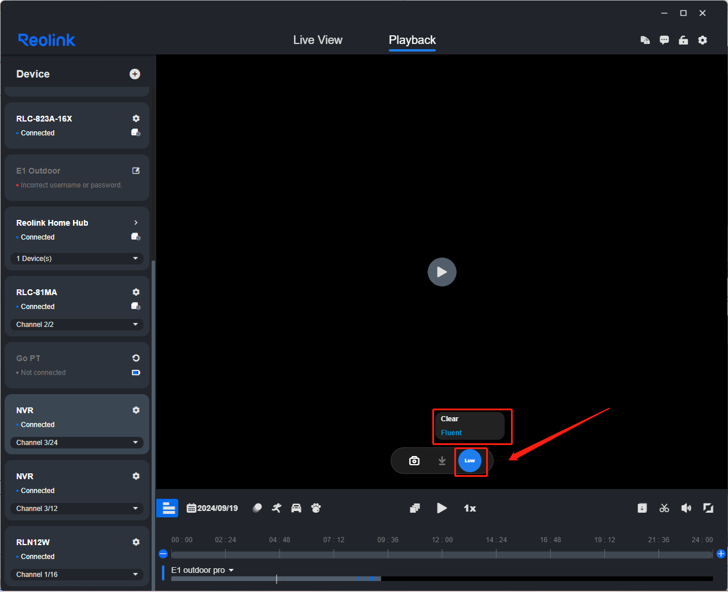Viewport: 728px width, 592px height.
Task: Open settings gear for RLC-823A-16X
Action: [136, 119]
